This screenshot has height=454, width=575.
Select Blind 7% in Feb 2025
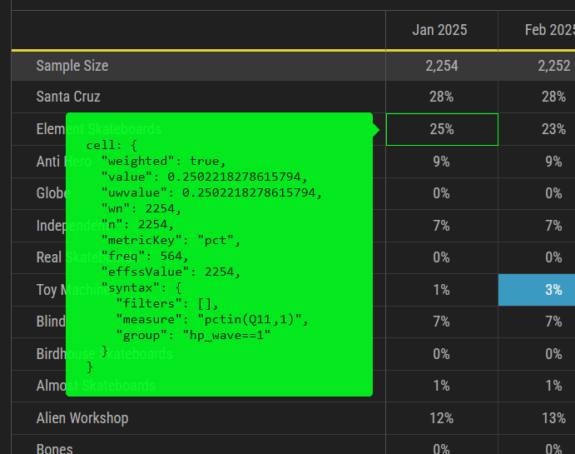pos(553,322)
